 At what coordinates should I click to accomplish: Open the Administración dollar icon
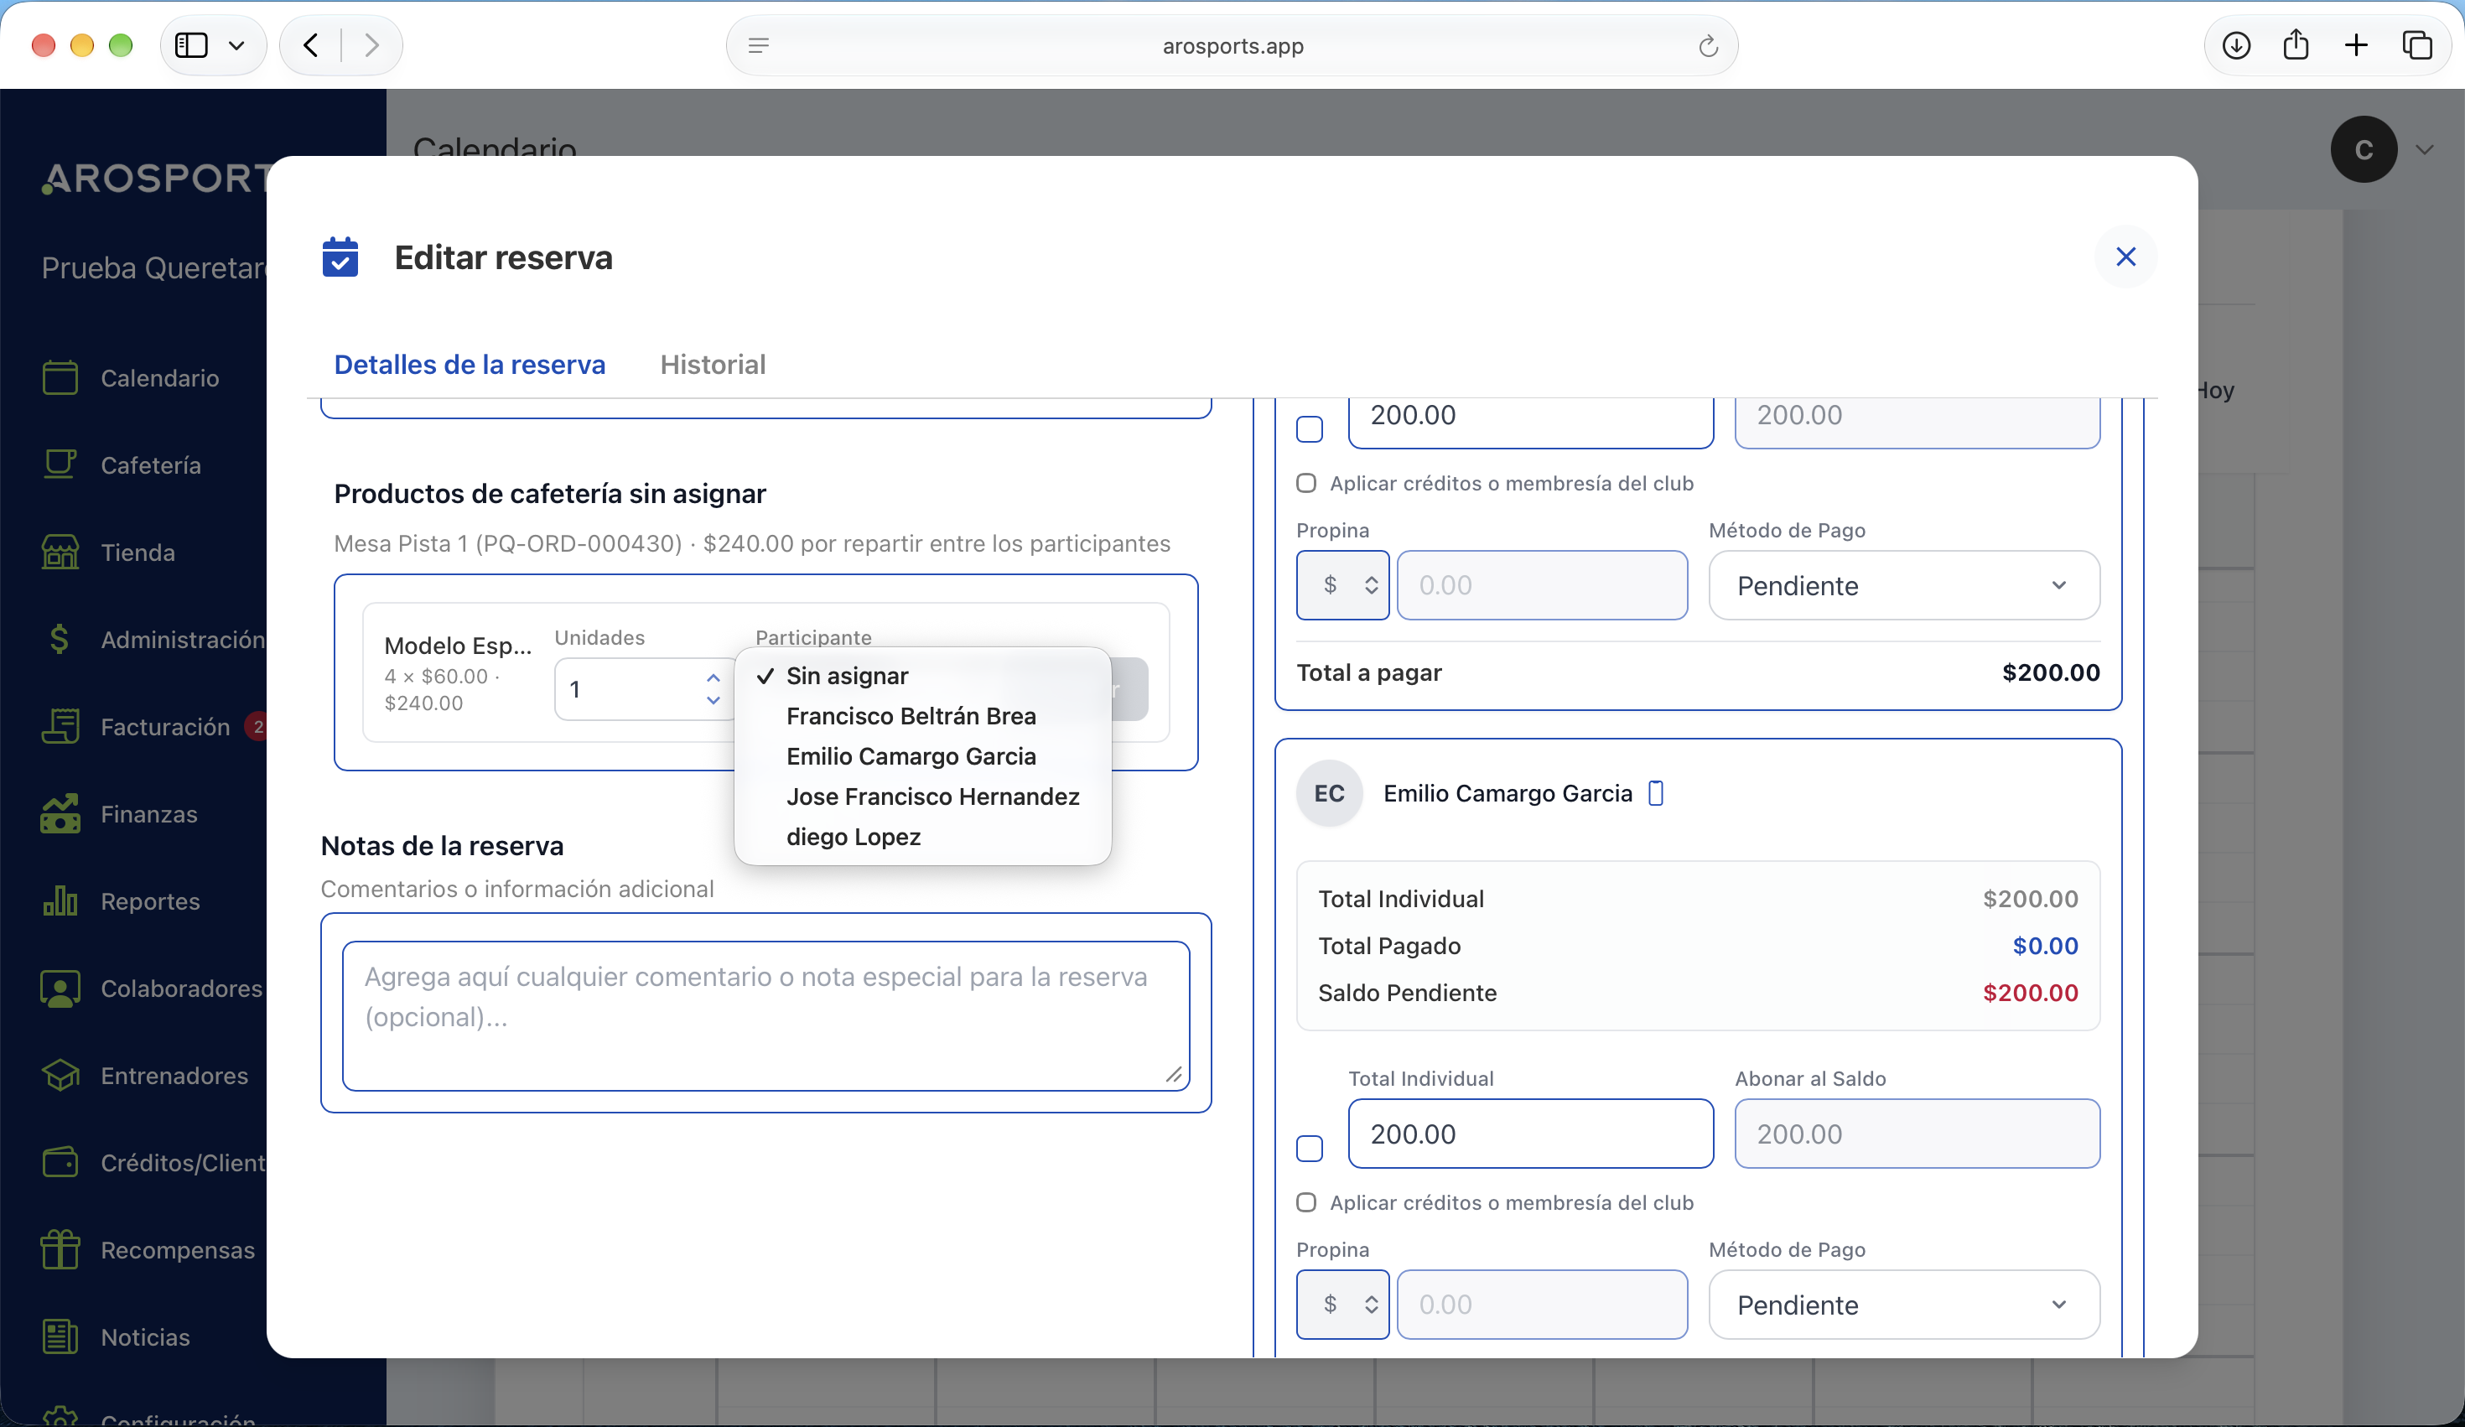pos(60,639)
